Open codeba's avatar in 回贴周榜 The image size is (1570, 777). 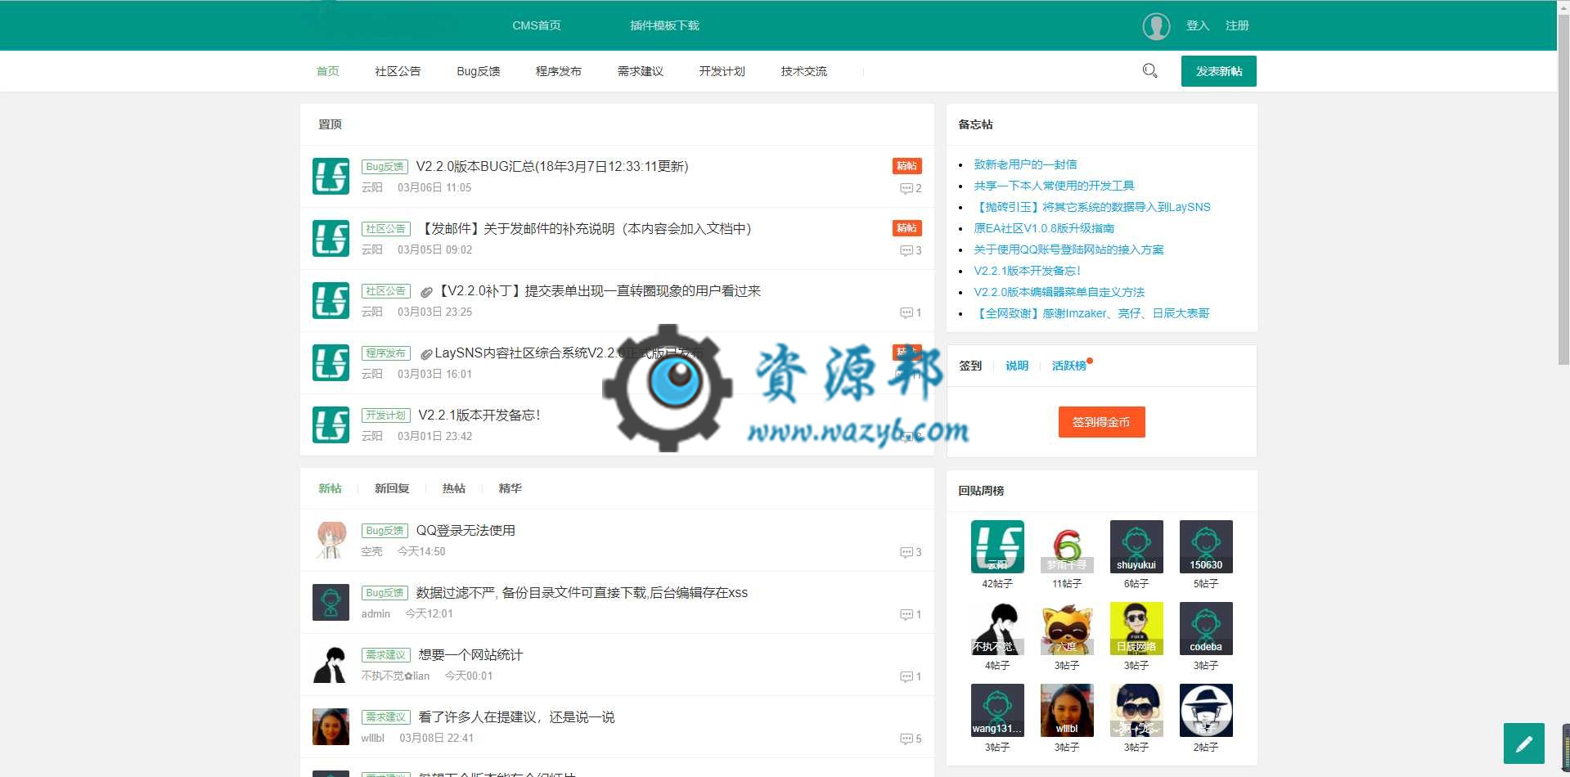pyautogui.click(x=1206, y=628)
